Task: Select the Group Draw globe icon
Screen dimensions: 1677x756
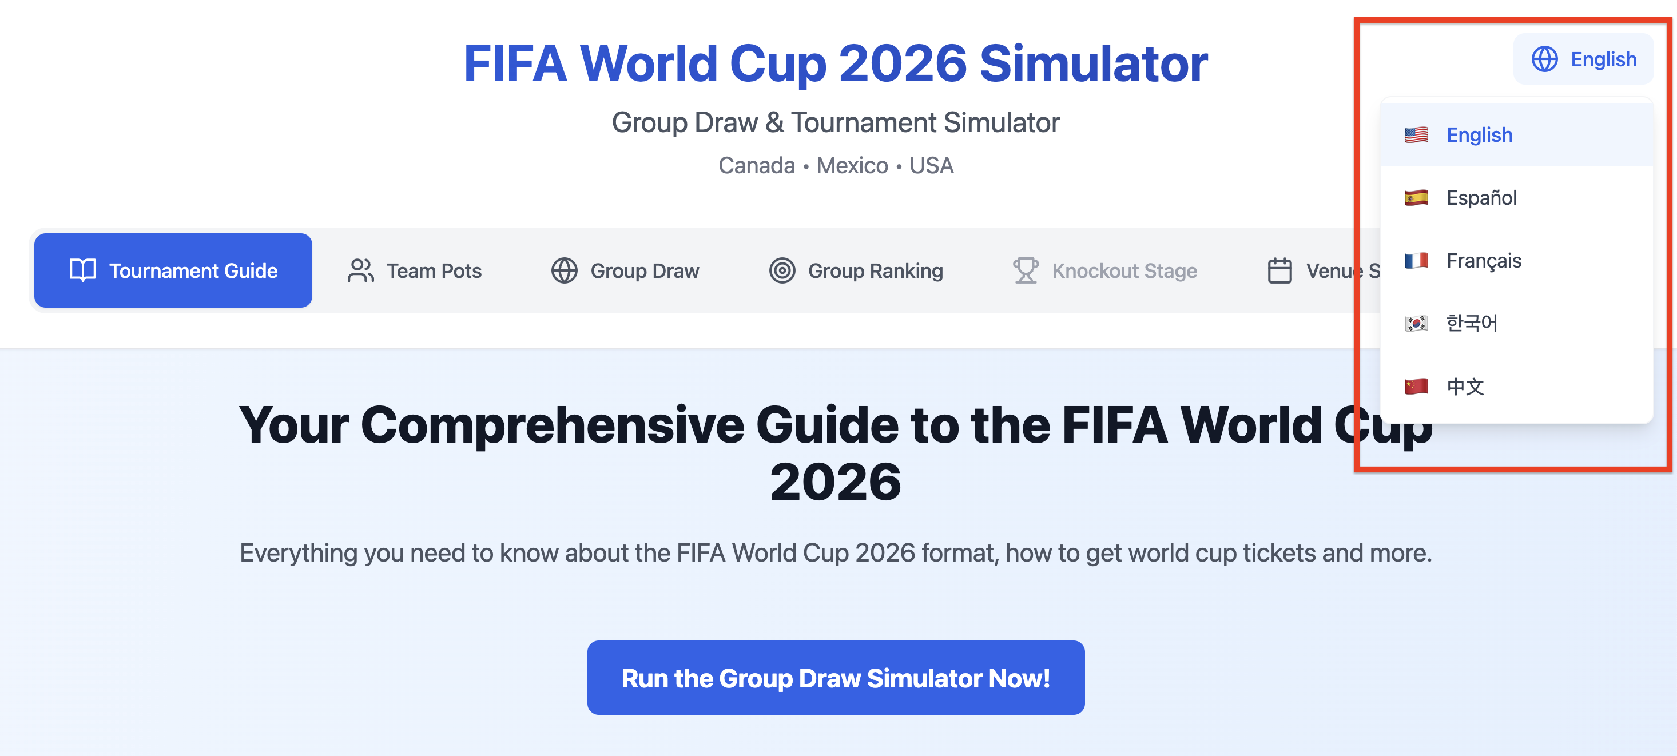Action: tap(564, 271)
